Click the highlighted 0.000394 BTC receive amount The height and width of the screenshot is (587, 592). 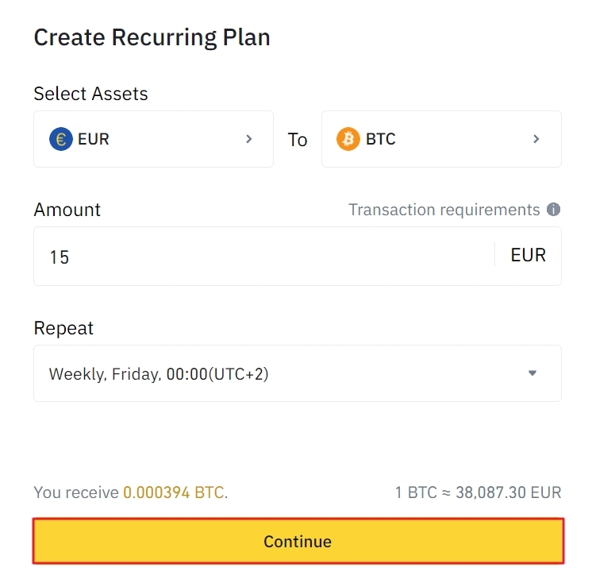click(173, 492)
